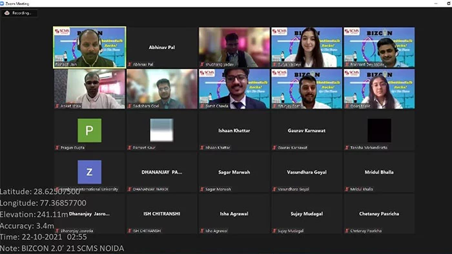Click the large Sagar Marwah name in tile
This screenshot has width=452, height=254.
click(x=234, y=172)
